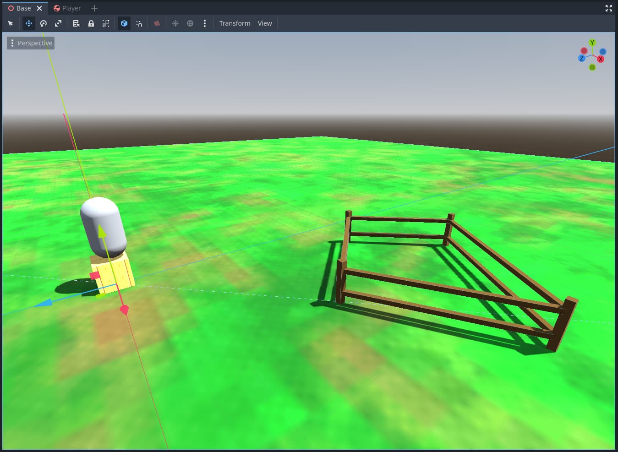
Task: Toggle distraction-free mode icon at top right
Action: (609, 8)
